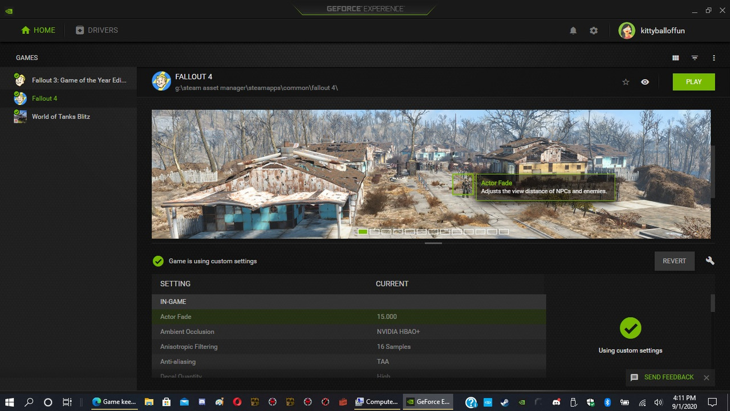Switch to the Edge 'Game kee...' window

[114, 402]
